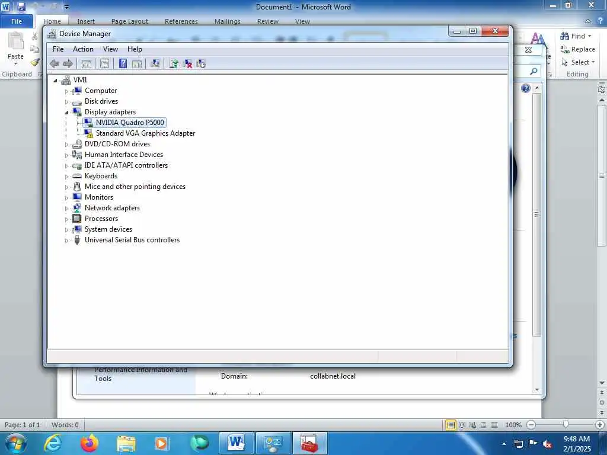
Task: Click Words: 0 in Word status bar
Action: [x=65, y=425]
